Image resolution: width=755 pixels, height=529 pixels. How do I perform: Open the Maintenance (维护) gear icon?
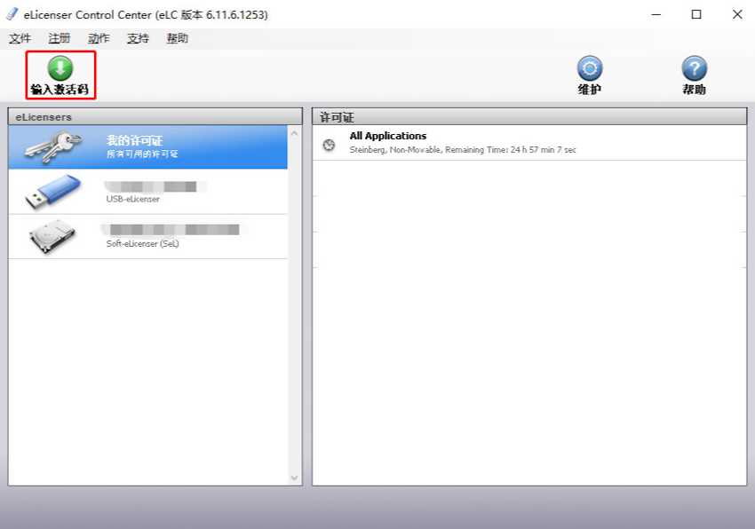click(x=590, y=68)
